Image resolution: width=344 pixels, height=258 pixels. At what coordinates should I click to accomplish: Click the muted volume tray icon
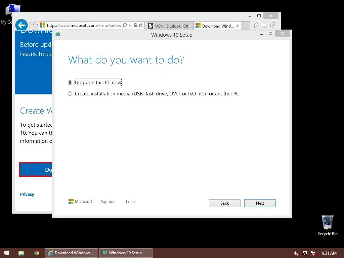[x=296, y=253]
